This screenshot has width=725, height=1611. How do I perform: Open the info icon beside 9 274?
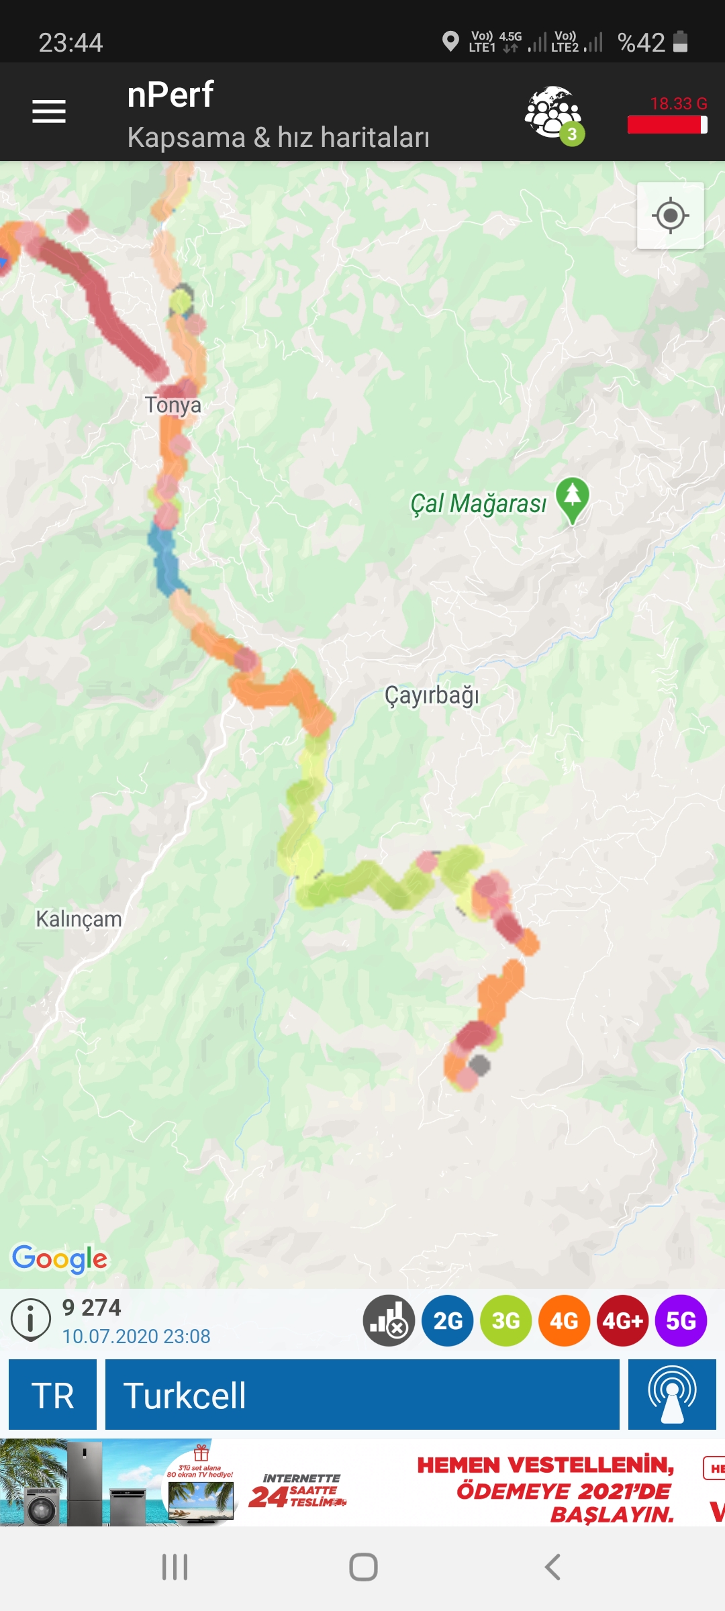pos(31,1320)
